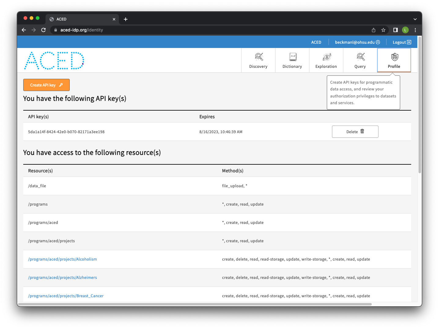Click the ACED dotted logo

54,60
